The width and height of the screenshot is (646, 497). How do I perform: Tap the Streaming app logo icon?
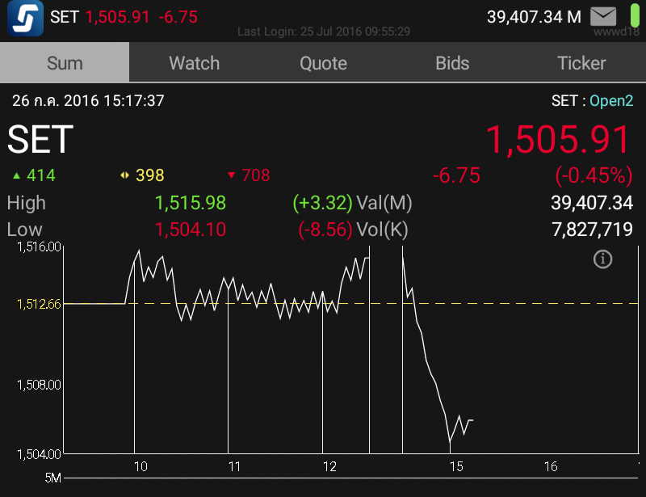(x=25, y=18)
